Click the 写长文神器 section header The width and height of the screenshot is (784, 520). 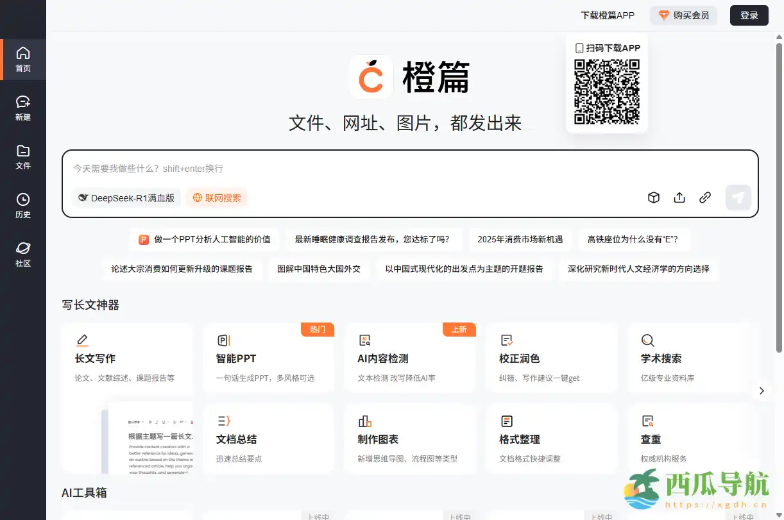[x=90, y=305]
